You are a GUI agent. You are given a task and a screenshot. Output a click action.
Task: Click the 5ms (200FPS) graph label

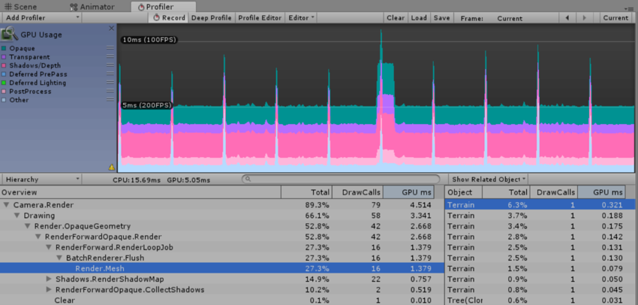coord(147,105)
